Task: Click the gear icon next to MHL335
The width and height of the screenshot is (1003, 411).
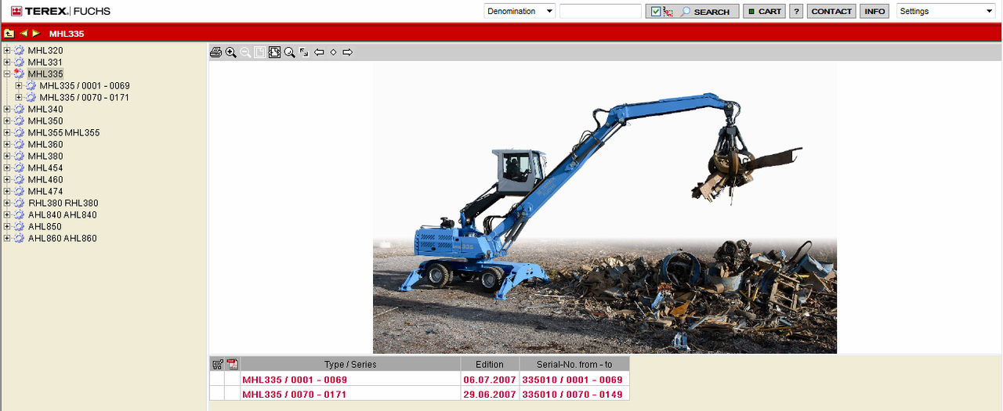Action: (x=20, y=74)
